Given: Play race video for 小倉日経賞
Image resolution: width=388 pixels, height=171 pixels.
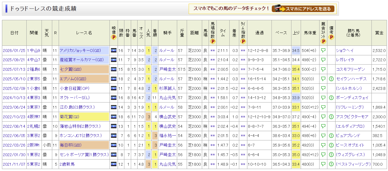Looking at the screenshot, I should [113, 88].
